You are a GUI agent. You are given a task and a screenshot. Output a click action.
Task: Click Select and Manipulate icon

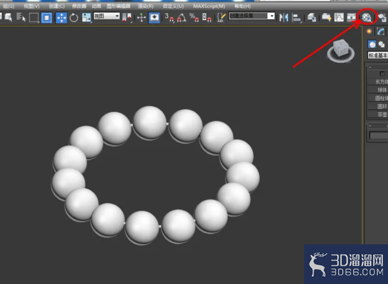141,17
